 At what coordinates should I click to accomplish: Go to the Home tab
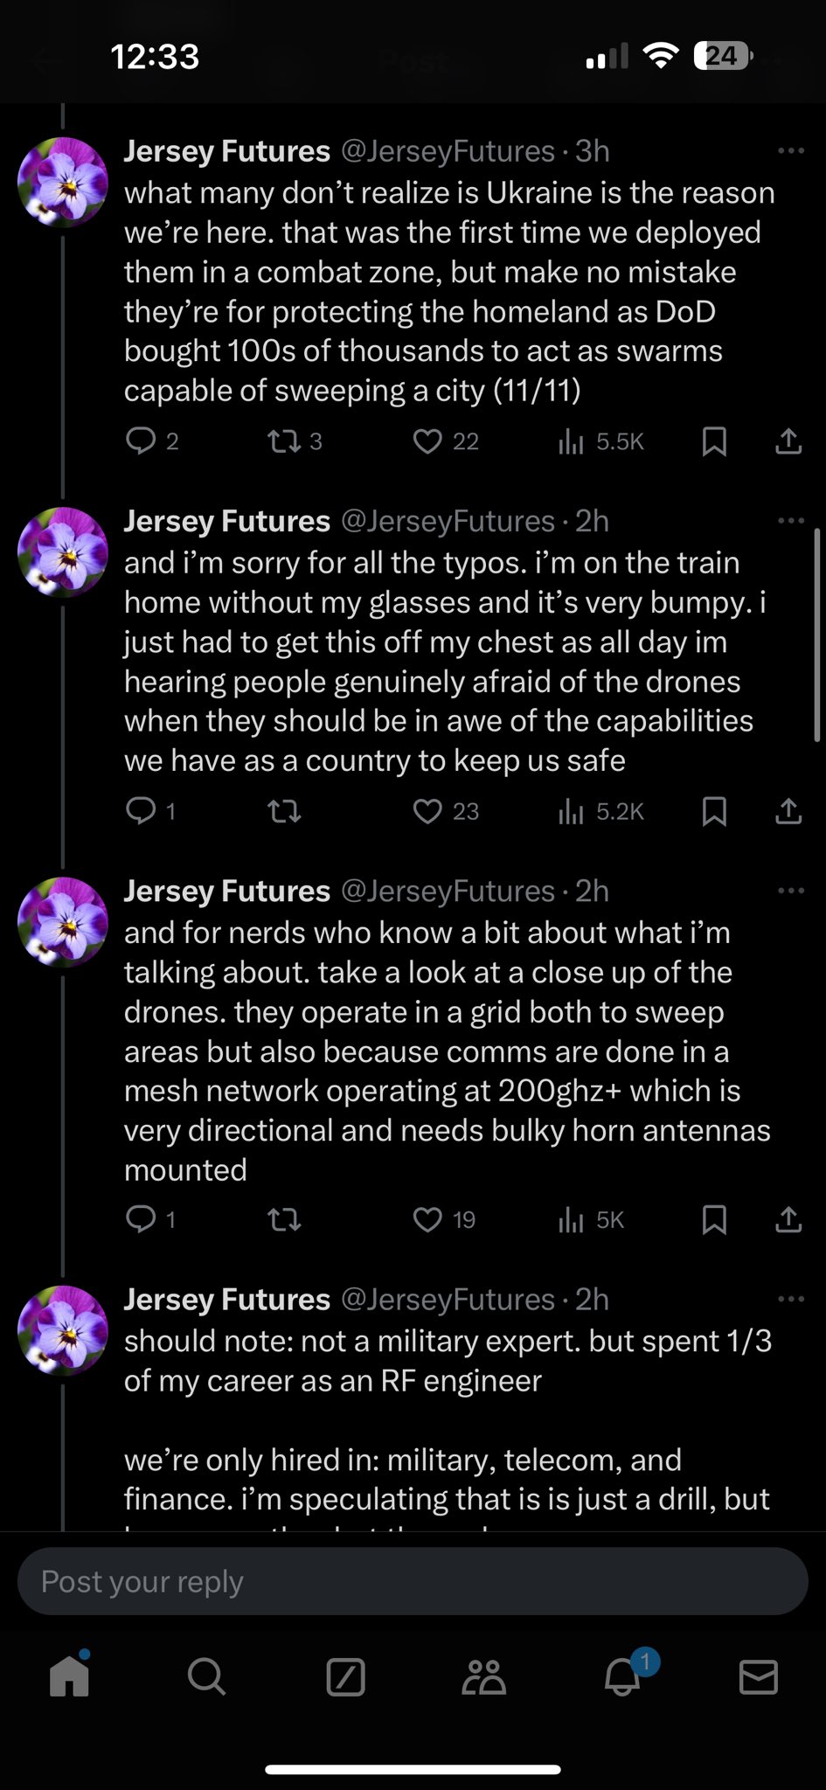(69, 1676)
